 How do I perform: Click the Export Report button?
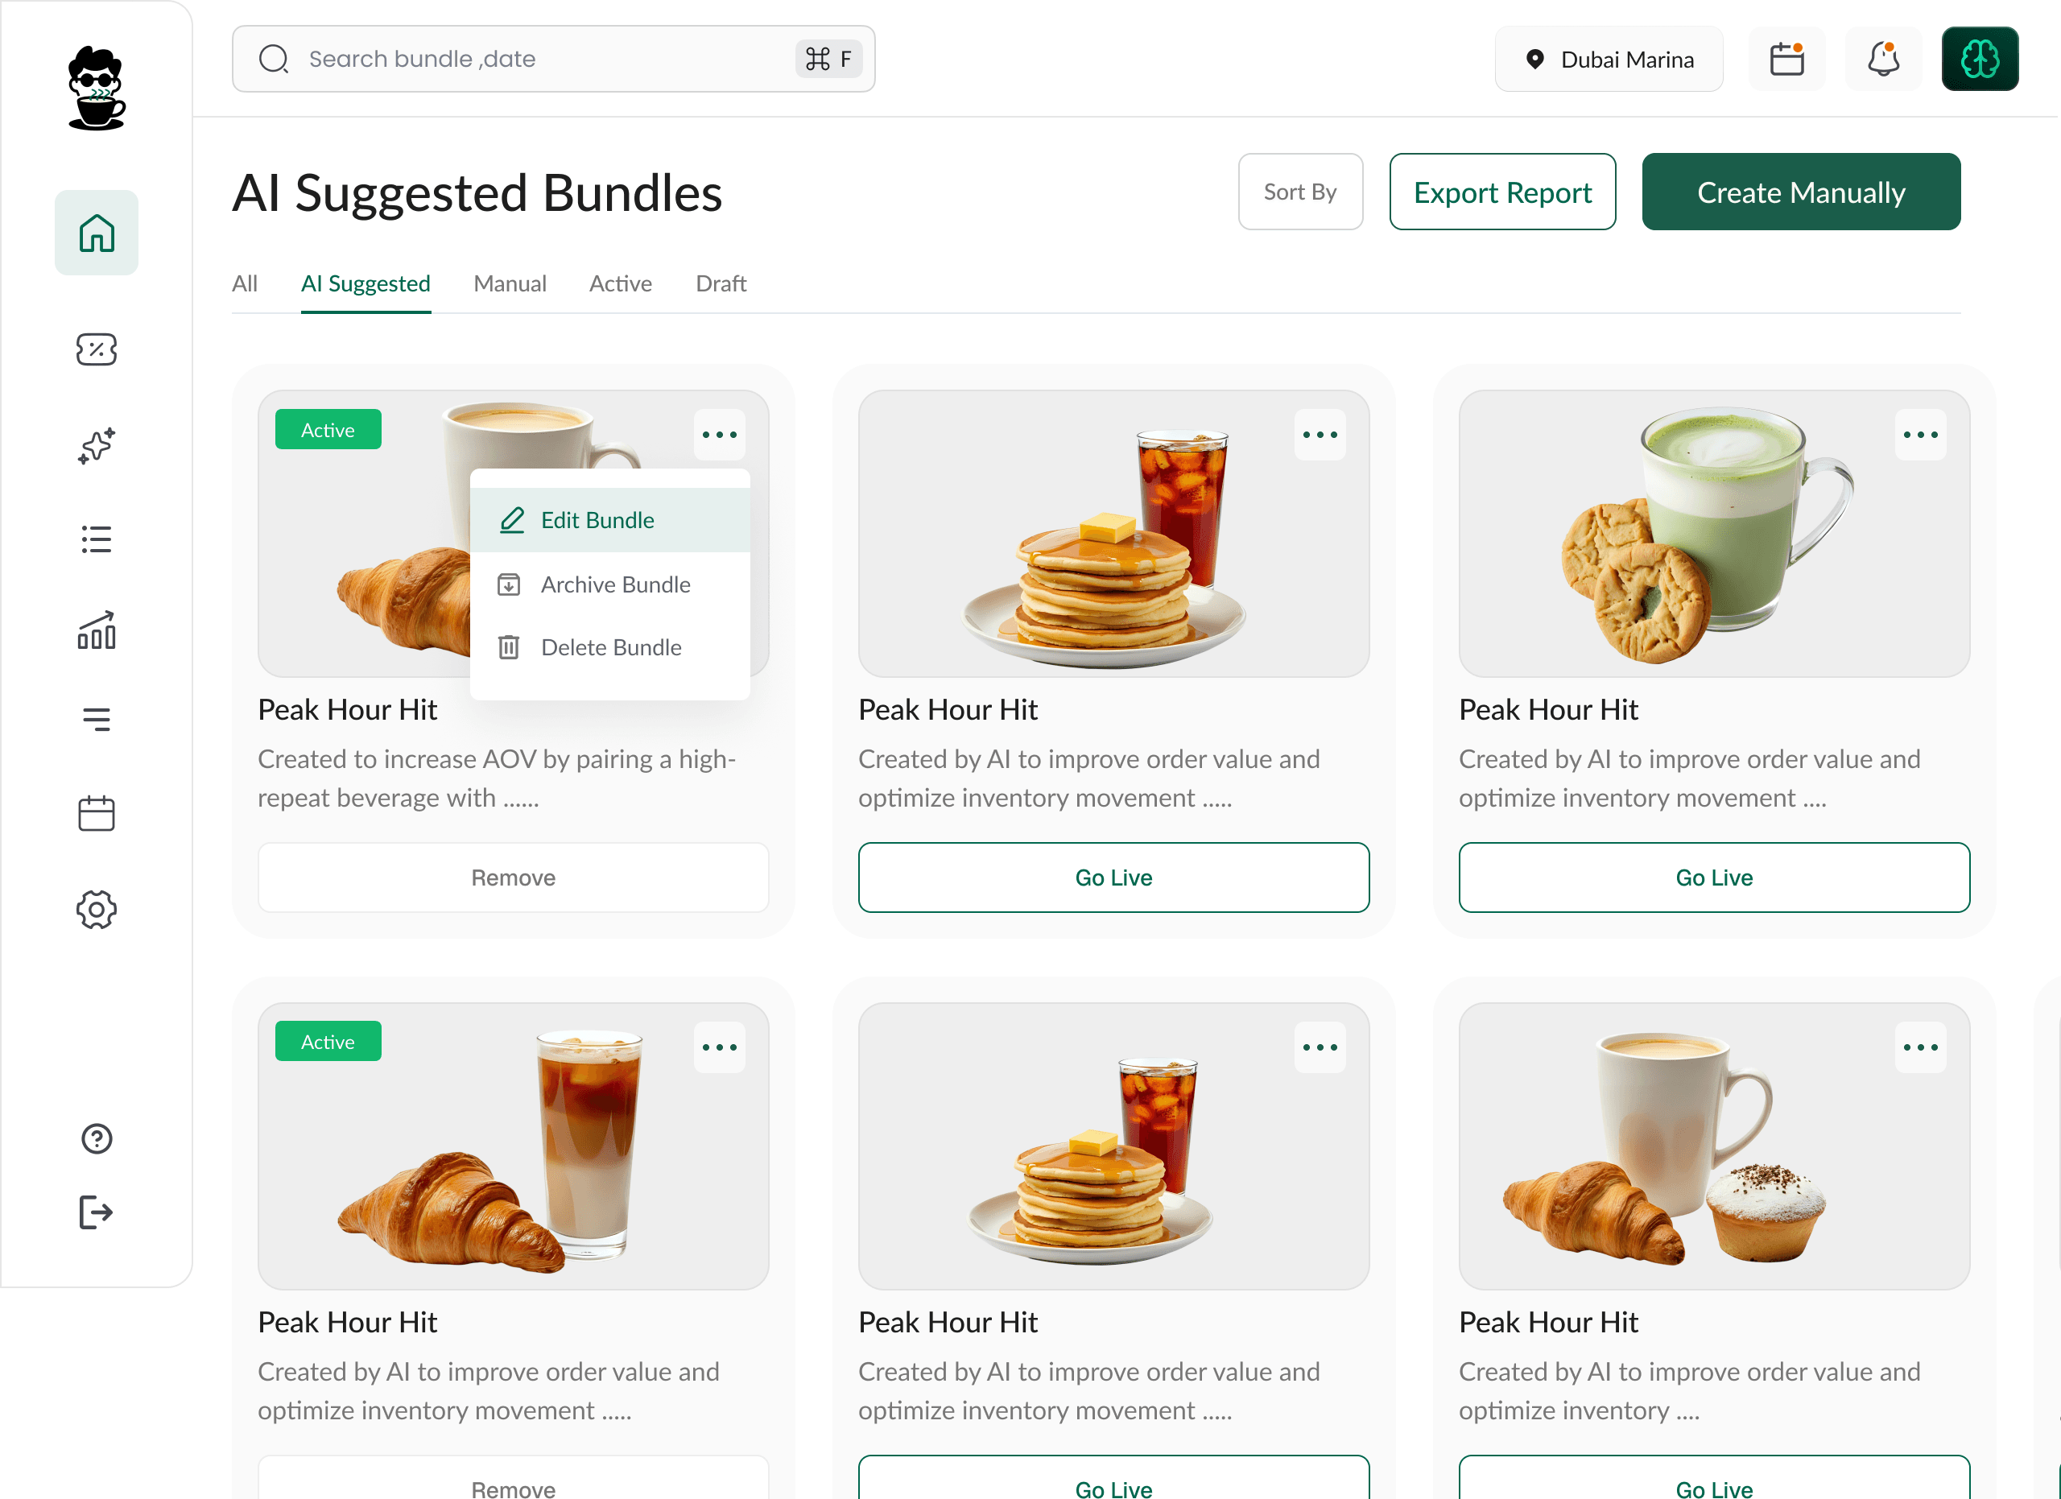1502,192
